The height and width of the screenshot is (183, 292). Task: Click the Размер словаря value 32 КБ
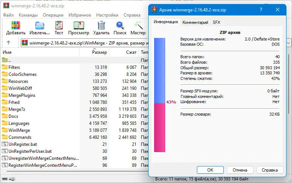coord(274,114)
